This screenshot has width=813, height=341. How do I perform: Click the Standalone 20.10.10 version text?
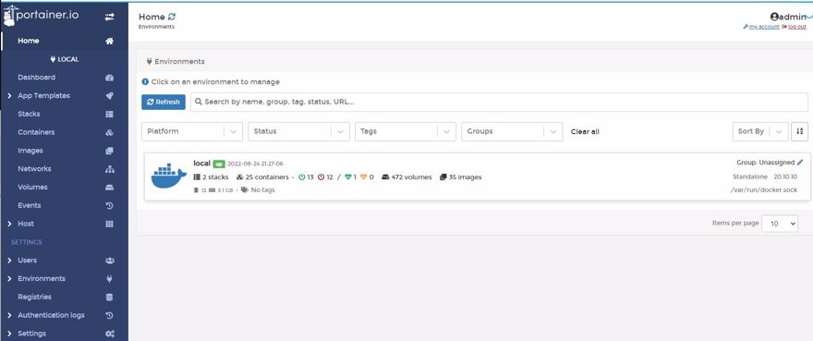pos(765,177)
